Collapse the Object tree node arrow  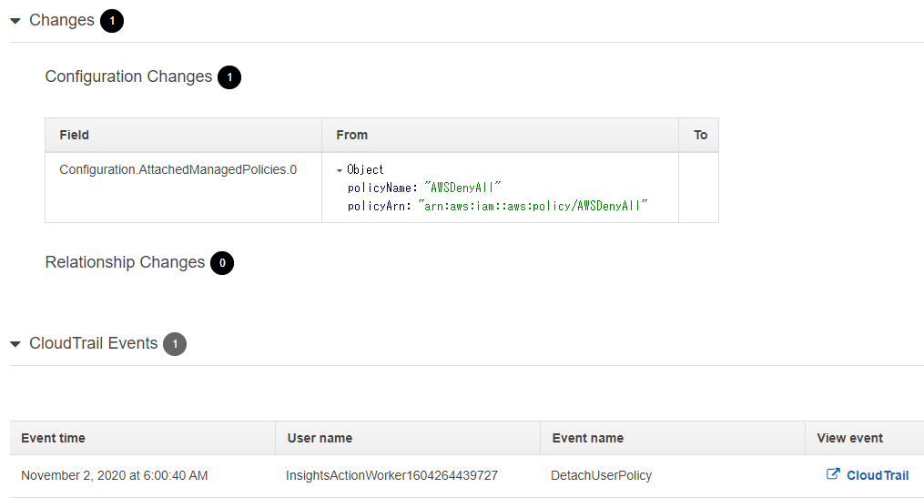point(340,170)
